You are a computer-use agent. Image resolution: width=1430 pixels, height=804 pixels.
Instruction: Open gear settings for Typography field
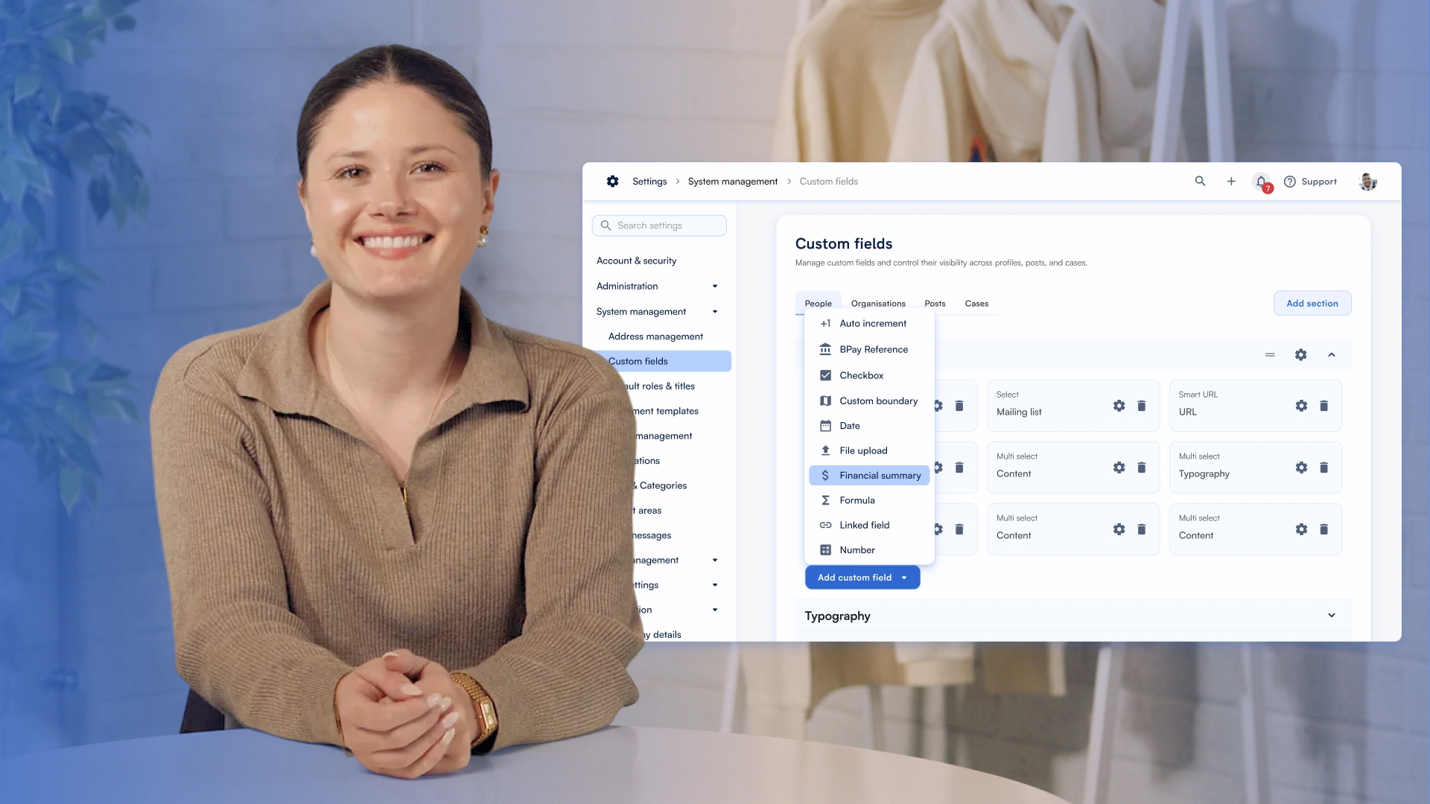click(x=1300, y=468)
